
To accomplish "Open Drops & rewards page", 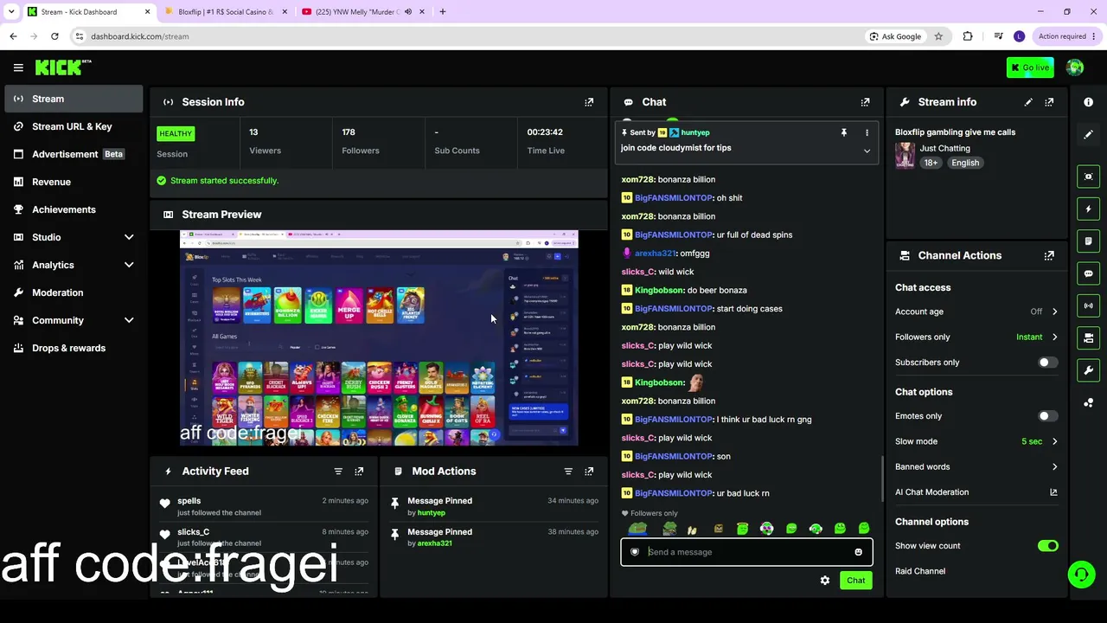I will (x=74, y=348).
